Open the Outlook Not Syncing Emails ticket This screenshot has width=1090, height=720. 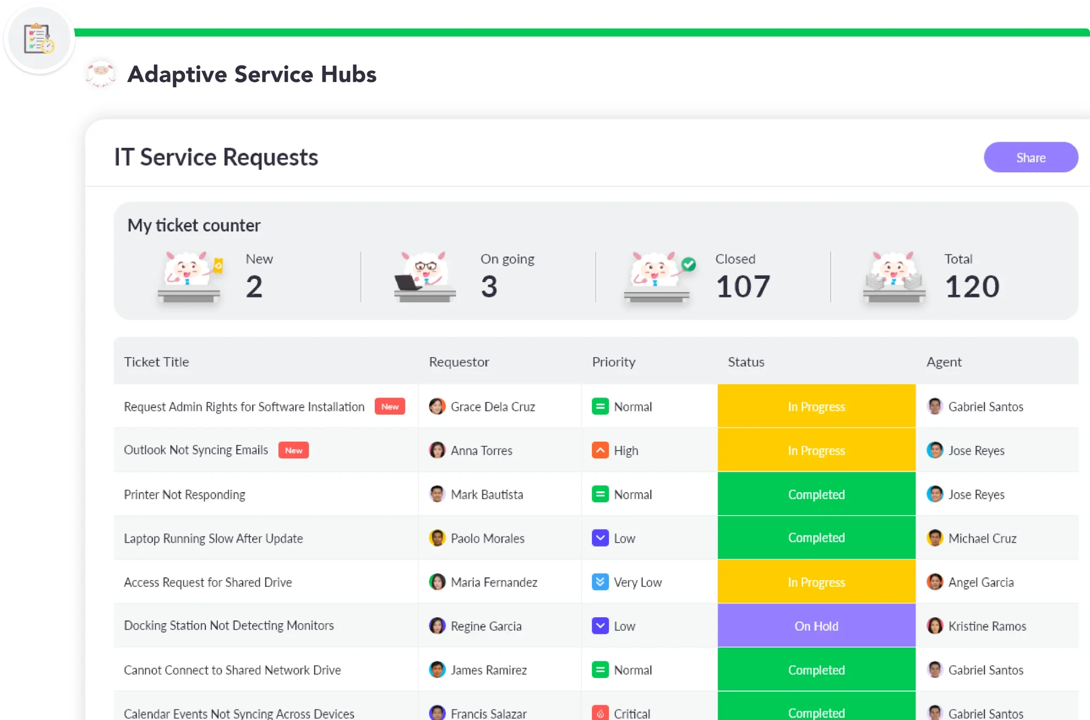196,450
